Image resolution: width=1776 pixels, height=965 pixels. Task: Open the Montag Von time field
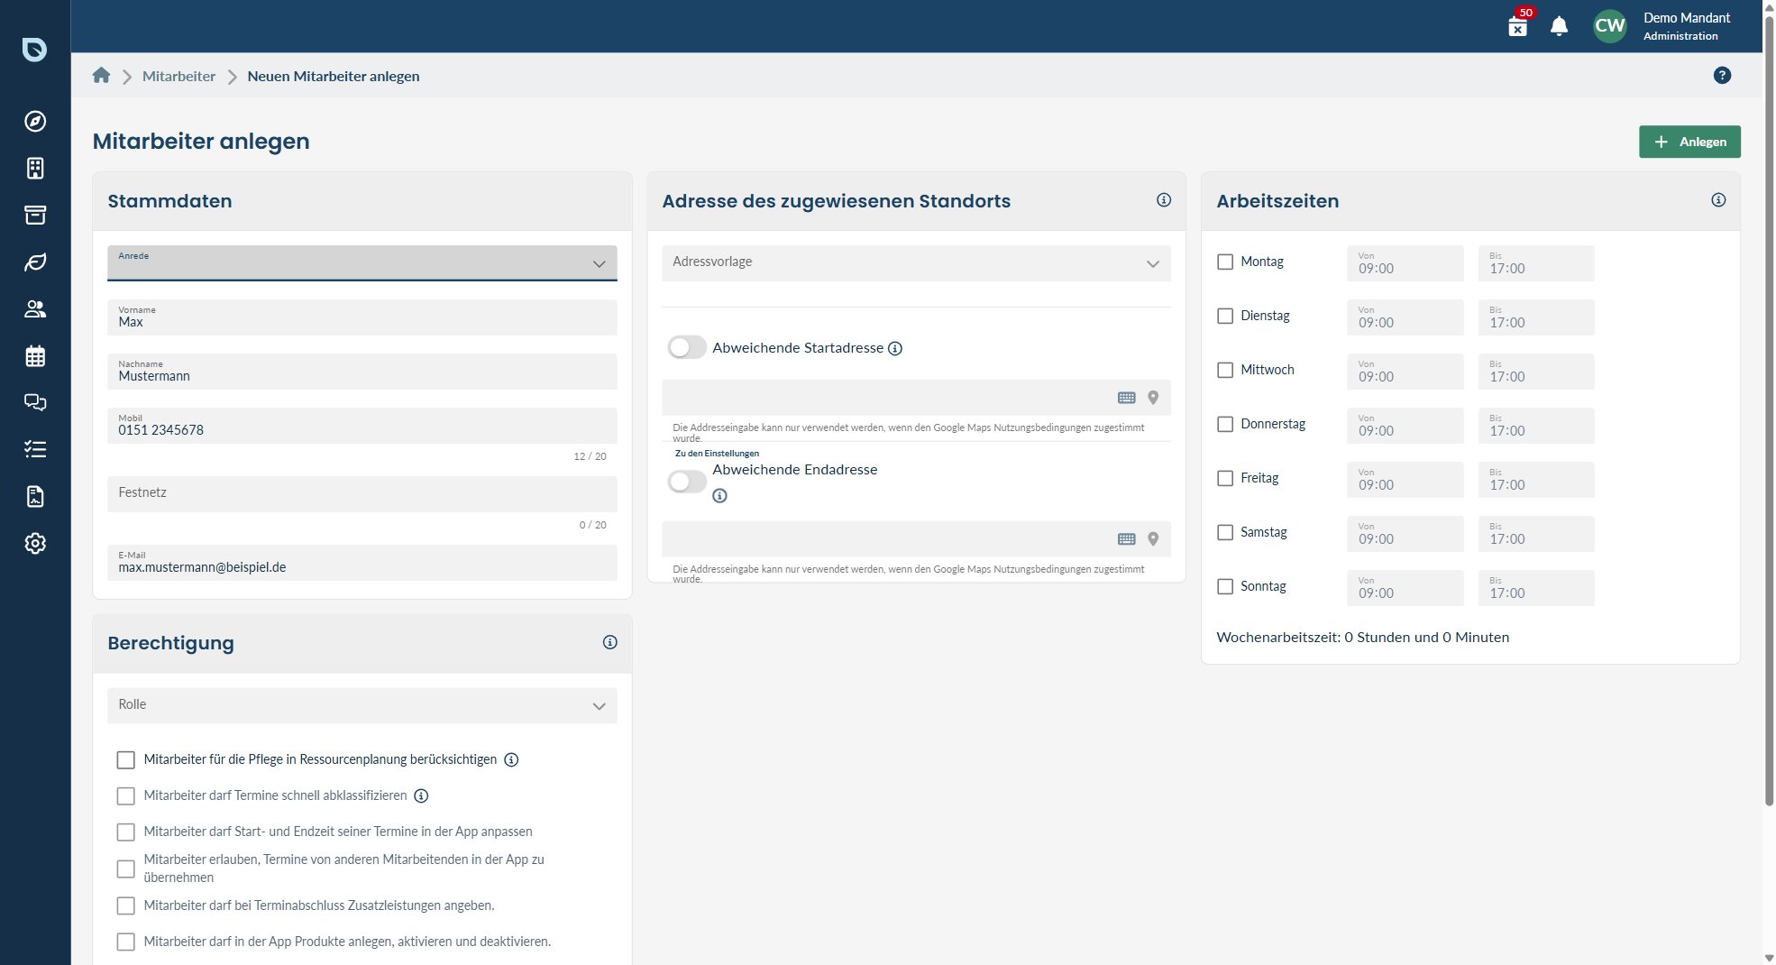(1405, 263)
